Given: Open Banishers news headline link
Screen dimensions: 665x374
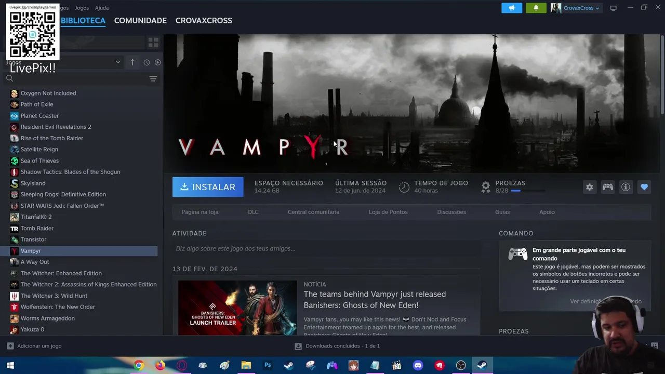Looking at the screenshot, I should coord(375,300).
